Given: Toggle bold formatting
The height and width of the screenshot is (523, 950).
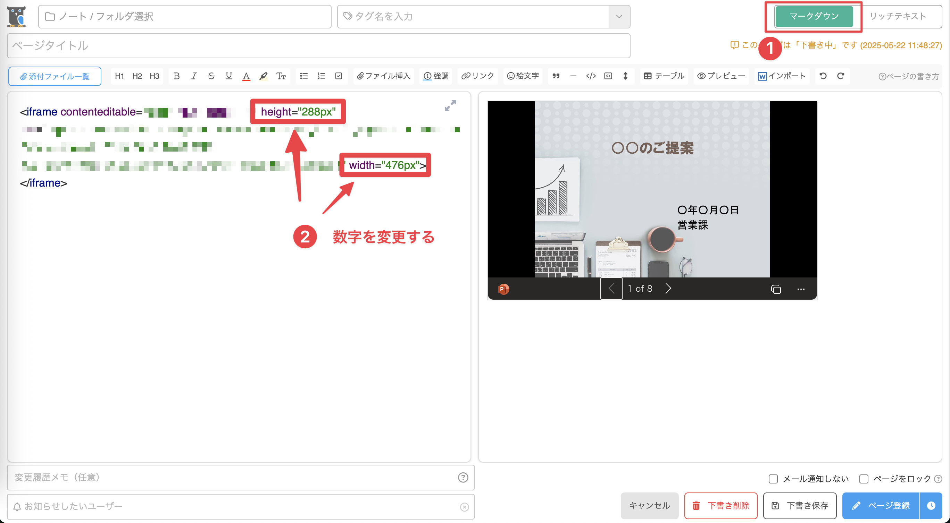Looking at the screenshot, I should 177,76.
